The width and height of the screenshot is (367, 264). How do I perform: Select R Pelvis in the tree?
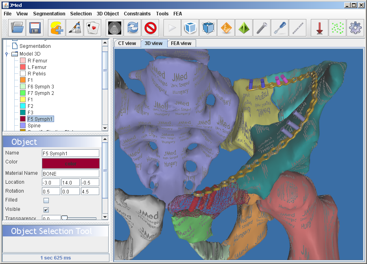coord(37,74)
